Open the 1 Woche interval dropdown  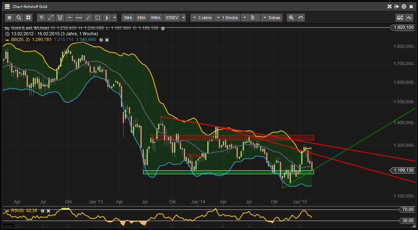pos(227,17)
